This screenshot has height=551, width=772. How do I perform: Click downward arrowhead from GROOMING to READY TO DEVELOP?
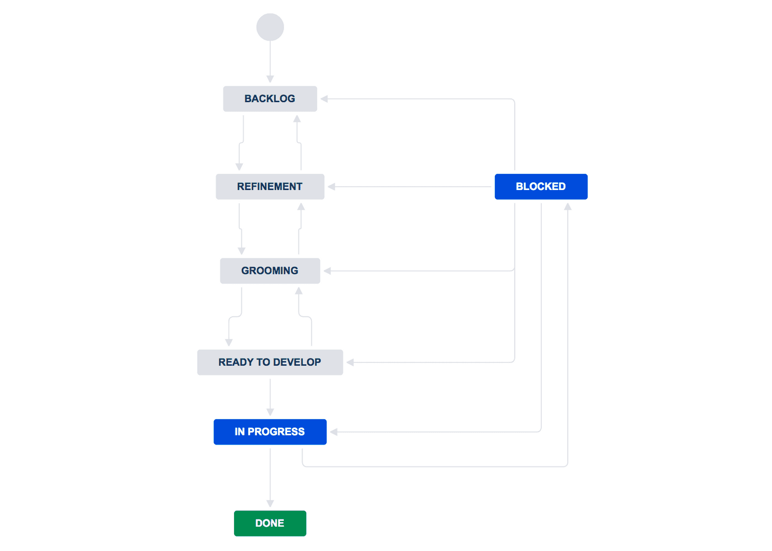pos(229,342)
